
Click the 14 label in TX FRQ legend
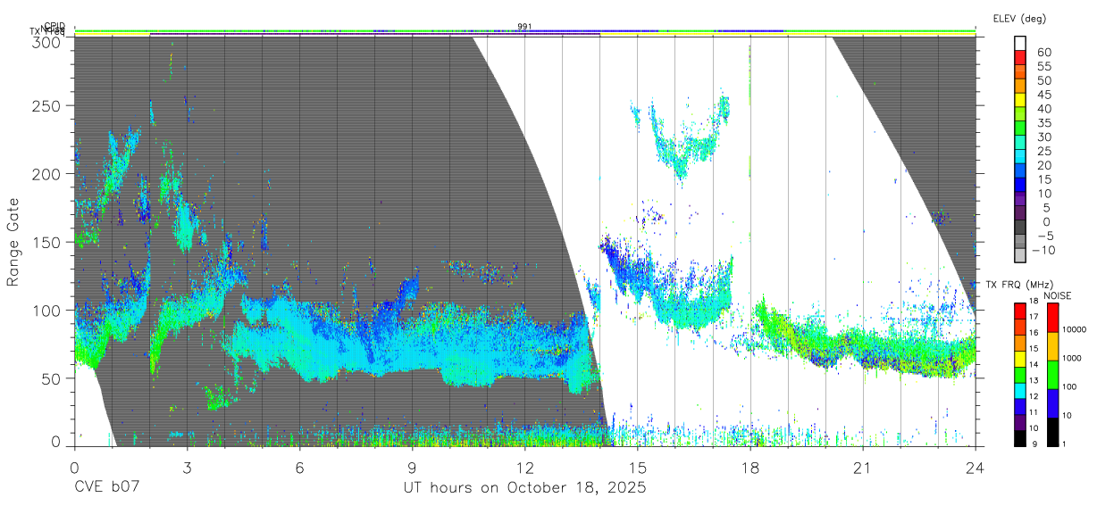click(1034, 364)
